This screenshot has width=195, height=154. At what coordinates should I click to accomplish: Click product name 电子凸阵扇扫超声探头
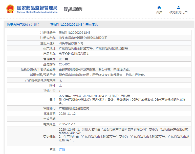pyautogui.click(x=74, y=54)
